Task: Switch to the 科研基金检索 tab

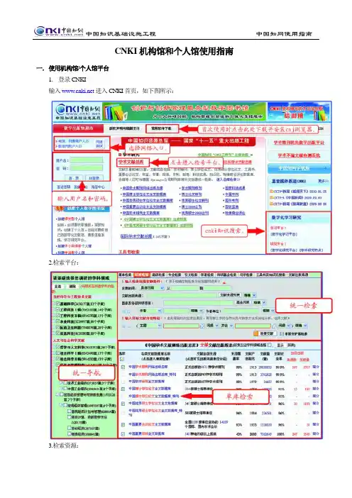Action: pos(227,275)
